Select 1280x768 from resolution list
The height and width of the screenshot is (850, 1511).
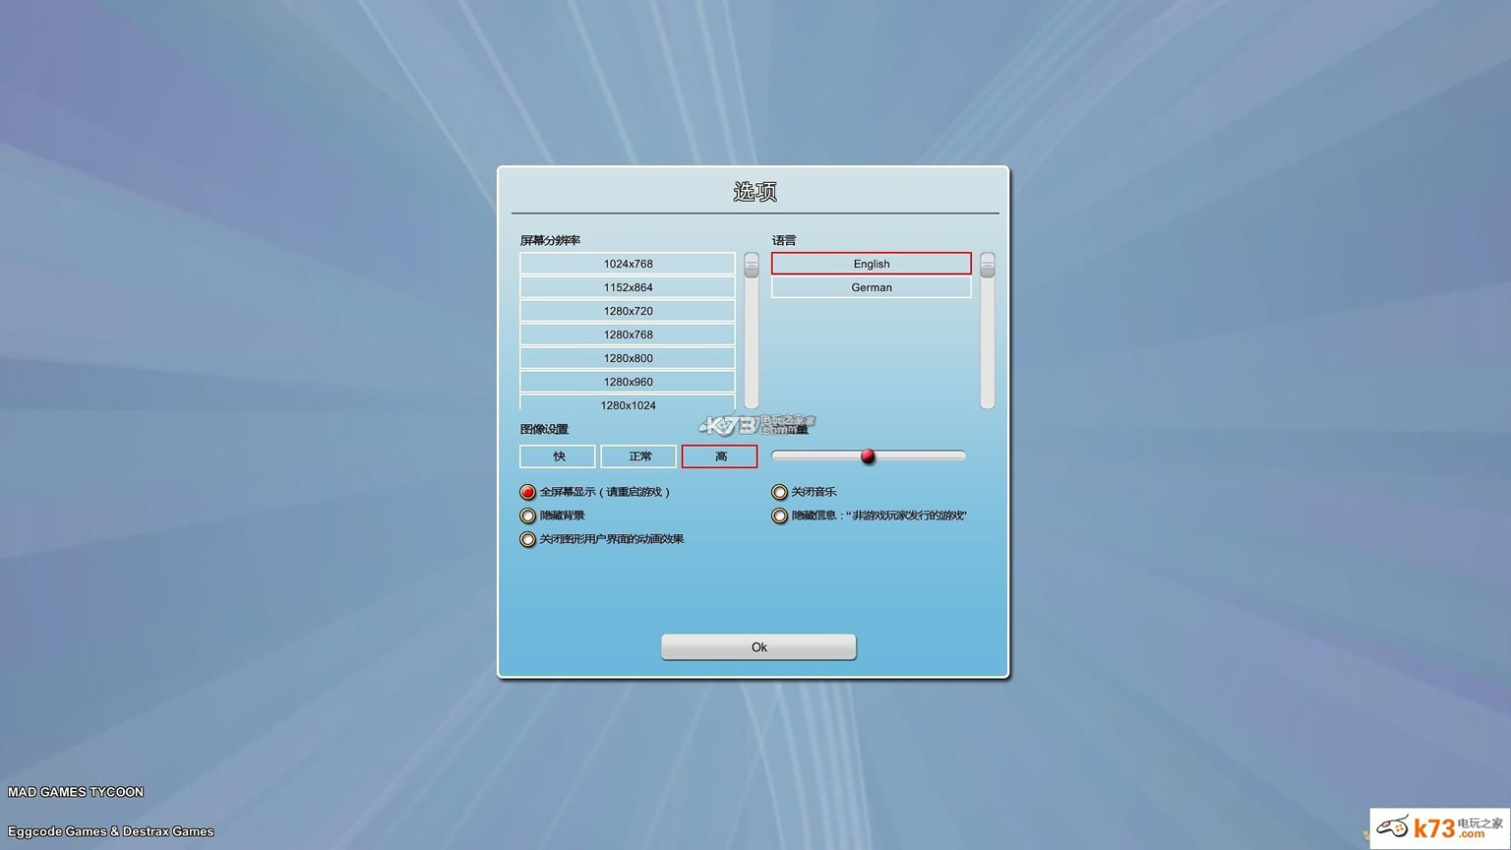(x=628, y=334)
